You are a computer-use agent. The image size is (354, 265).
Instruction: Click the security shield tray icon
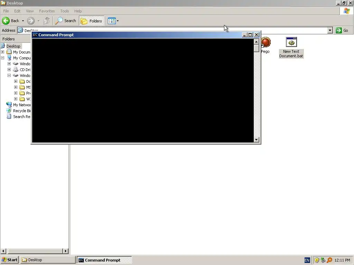click(317, 260)
